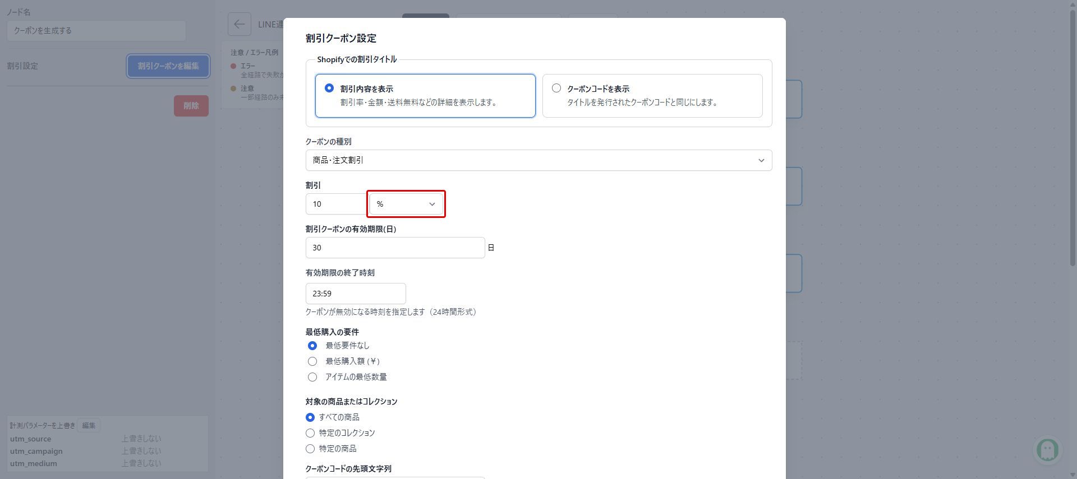Click the ノード名 input field
The image size is (1077, 479).
click(96, 31)
